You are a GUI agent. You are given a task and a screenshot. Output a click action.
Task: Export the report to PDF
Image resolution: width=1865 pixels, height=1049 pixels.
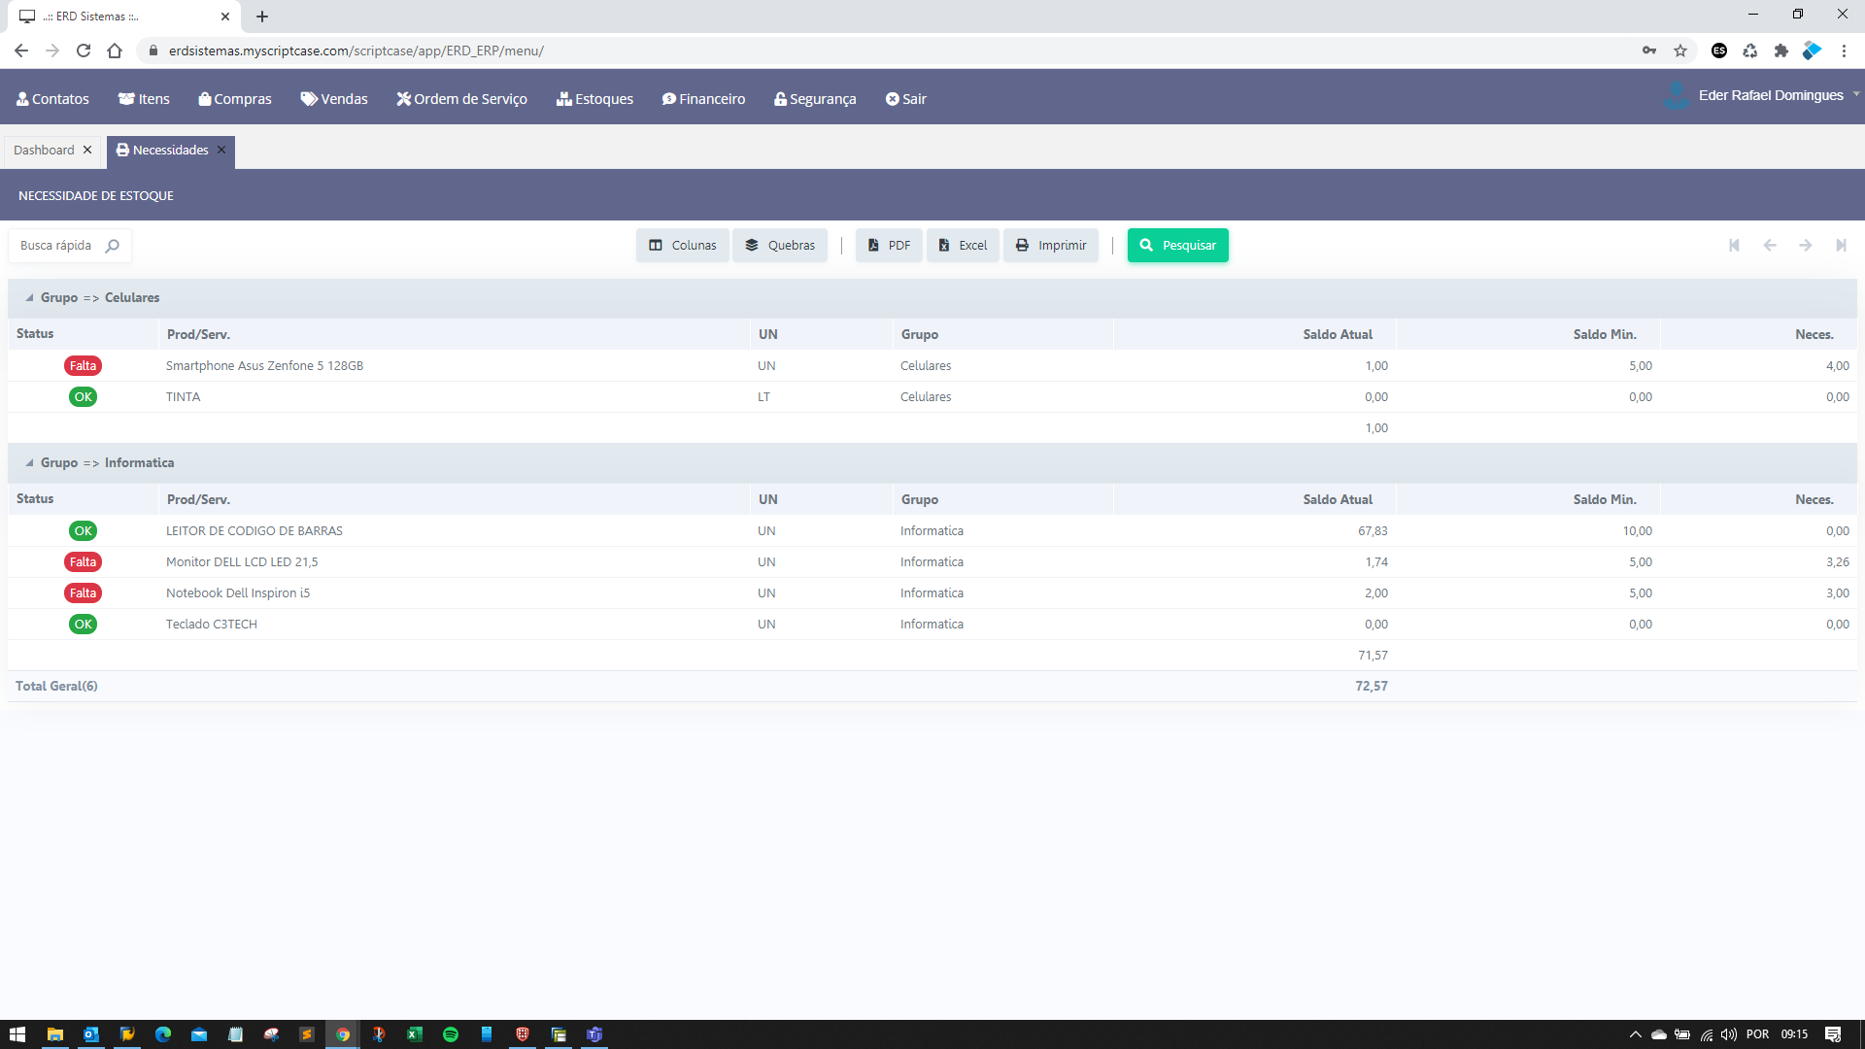889,246
